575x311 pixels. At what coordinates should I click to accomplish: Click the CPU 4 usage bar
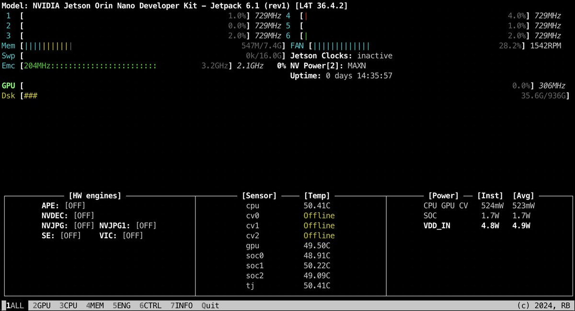point(416,16)
